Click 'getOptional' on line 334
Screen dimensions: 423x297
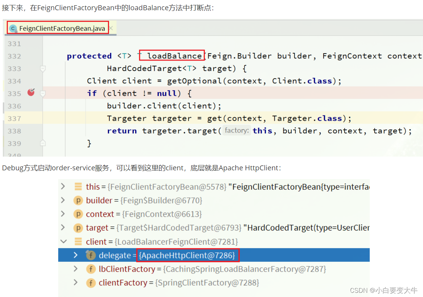tap(194, 81)
